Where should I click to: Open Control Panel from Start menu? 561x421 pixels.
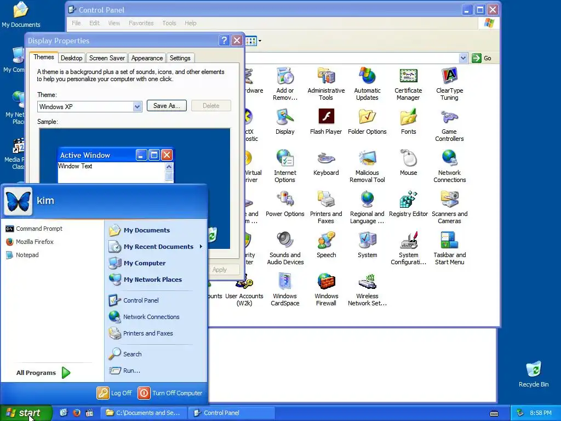tap(134, 300)
